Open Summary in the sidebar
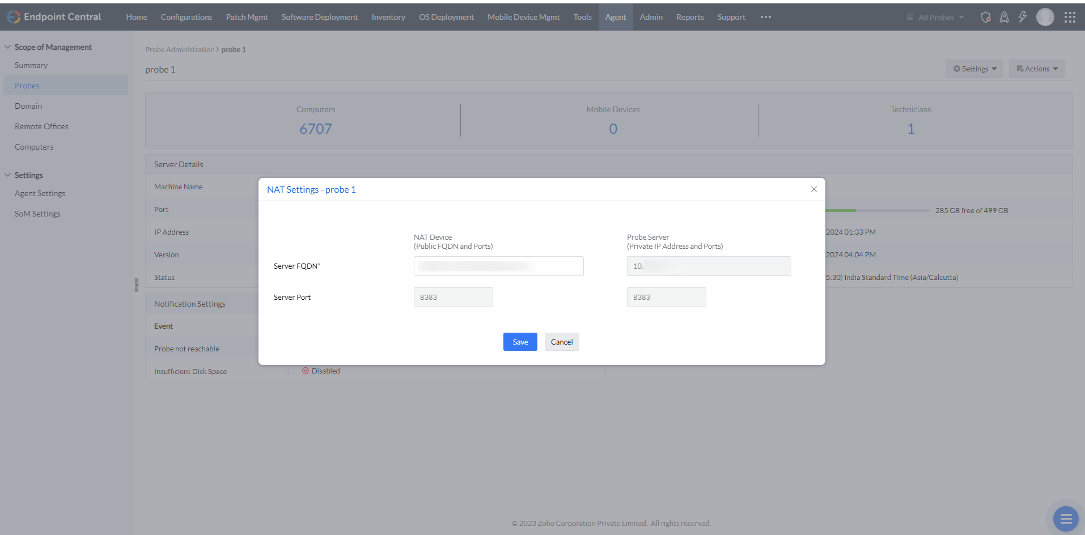 tap(31, 65)
